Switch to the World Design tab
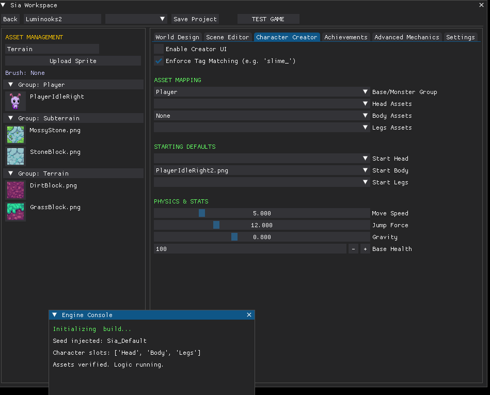This screenshot has width=490, height=395. (x=177, y=37)
